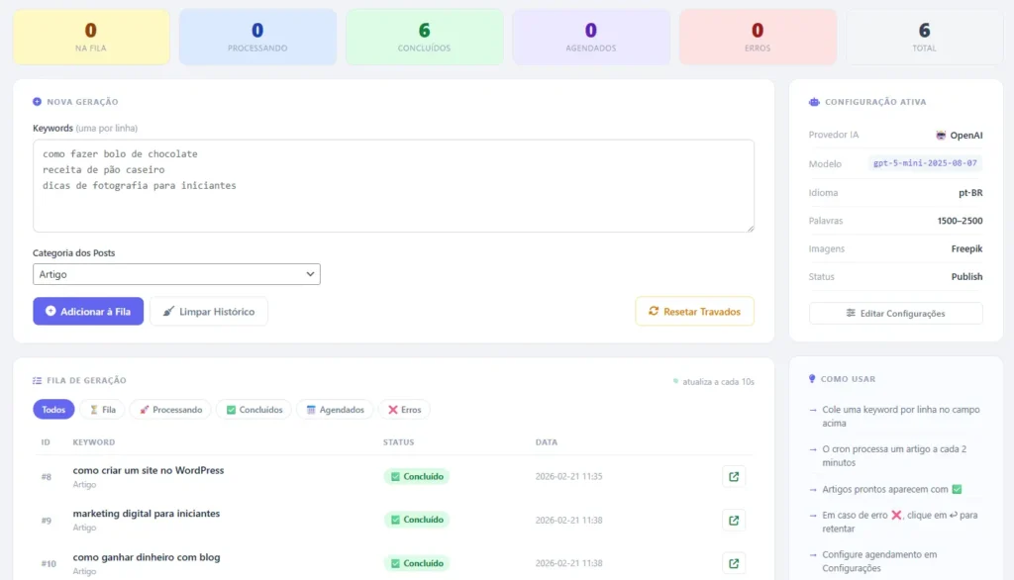Show Agendados items

point(335,410)
